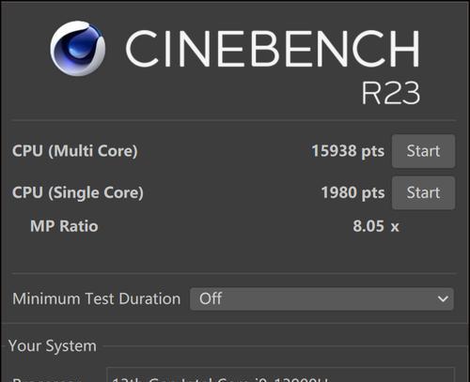Select the CPU (Single Core) label
The width and height of the screenshot is (470, 382).
pos(78,192)
